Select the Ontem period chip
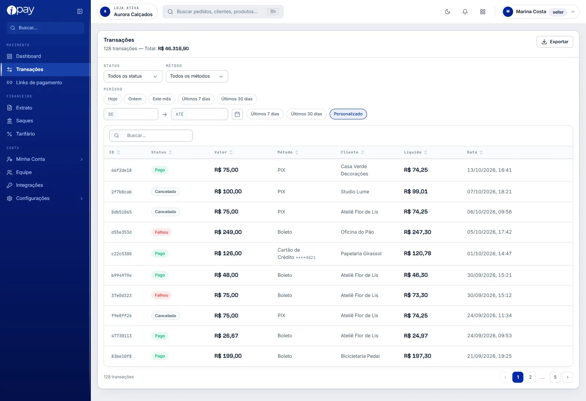 135,99
